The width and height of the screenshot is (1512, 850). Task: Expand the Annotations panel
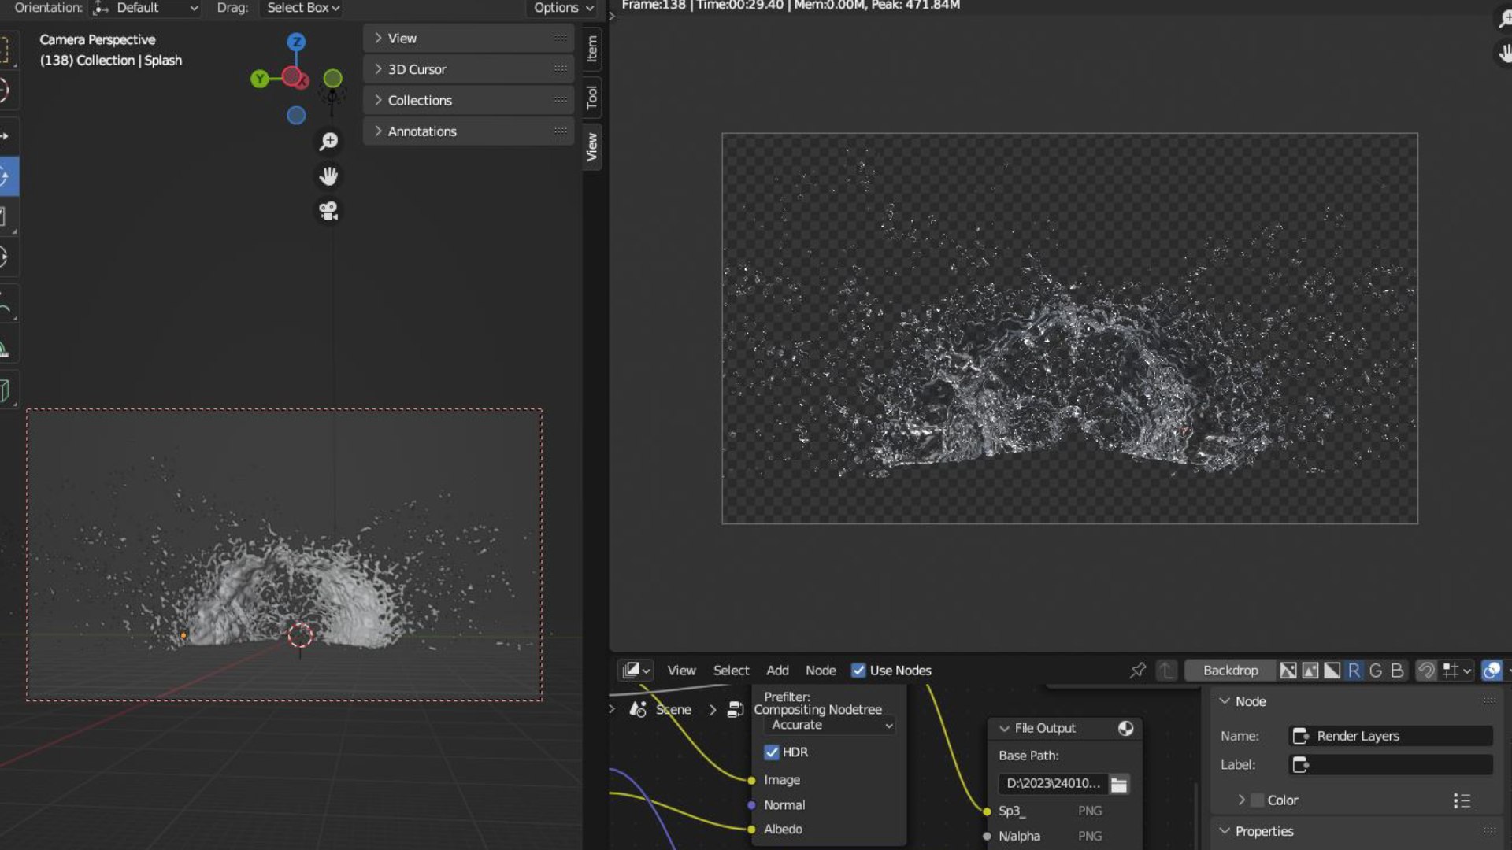pyautogui.click(x=469, y=131)
